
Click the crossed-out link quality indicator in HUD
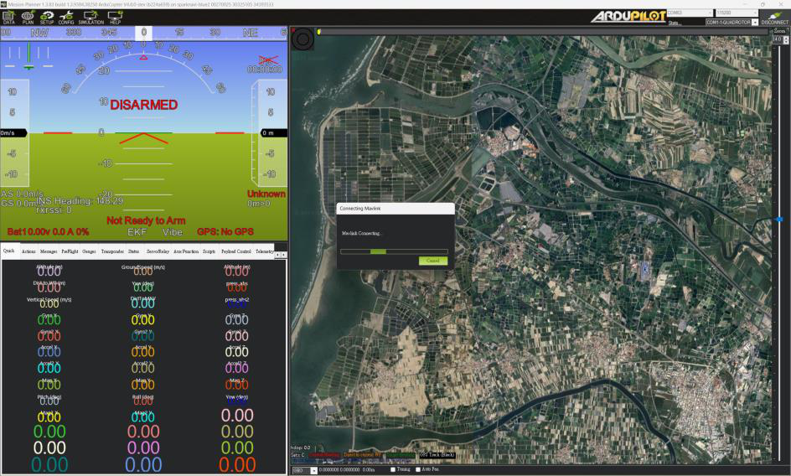[x=268, y=60]
